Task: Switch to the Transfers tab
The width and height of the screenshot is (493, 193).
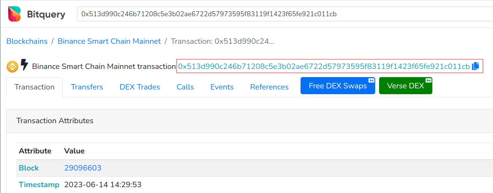Action: pos(87,87)
